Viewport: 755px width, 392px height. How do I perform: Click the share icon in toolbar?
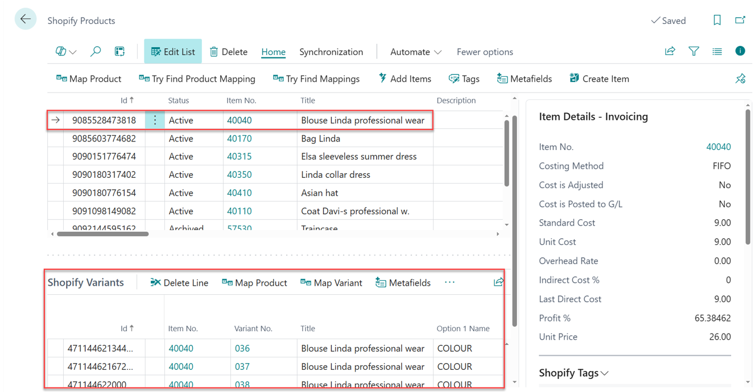pyautogui.click(x=670, y=52)
